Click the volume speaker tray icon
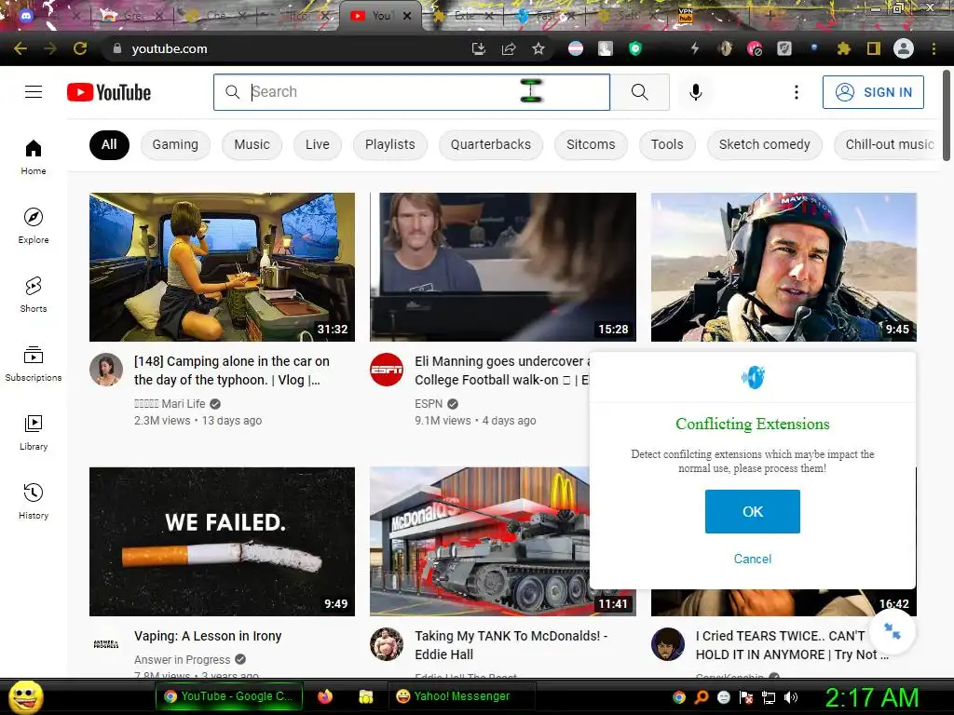 [x=791, y=697]
